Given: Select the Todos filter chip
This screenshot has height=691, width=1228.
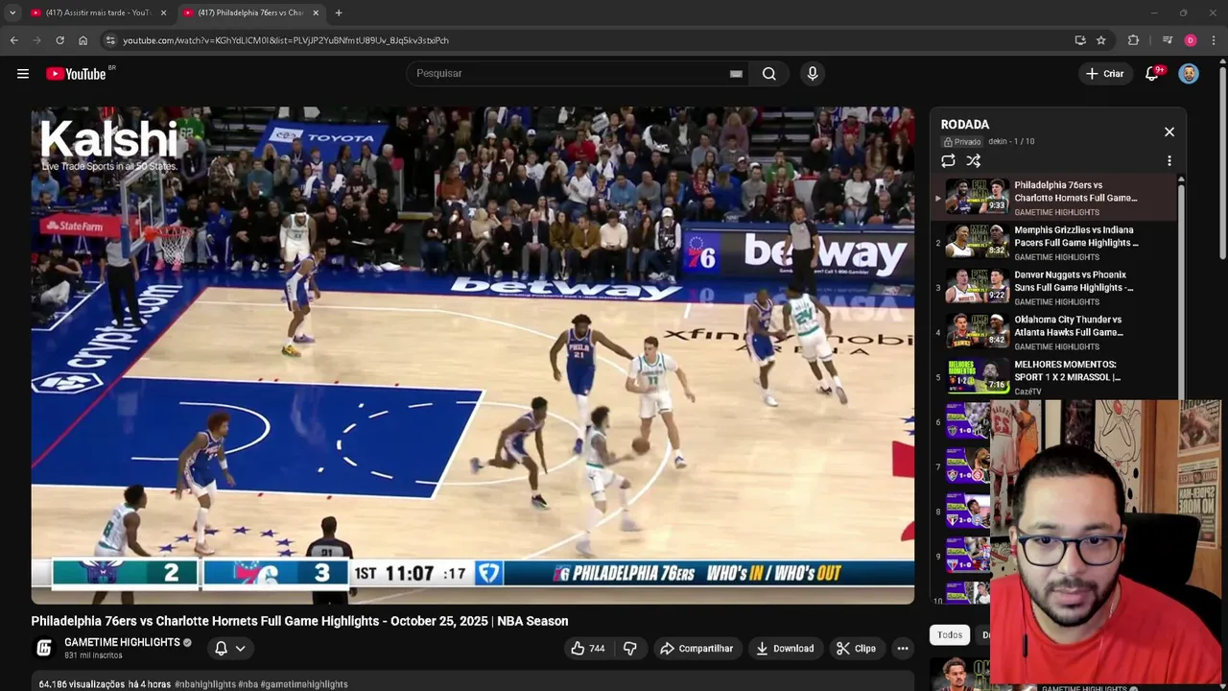Looking at the screenshot, I should tap(950, 635).
